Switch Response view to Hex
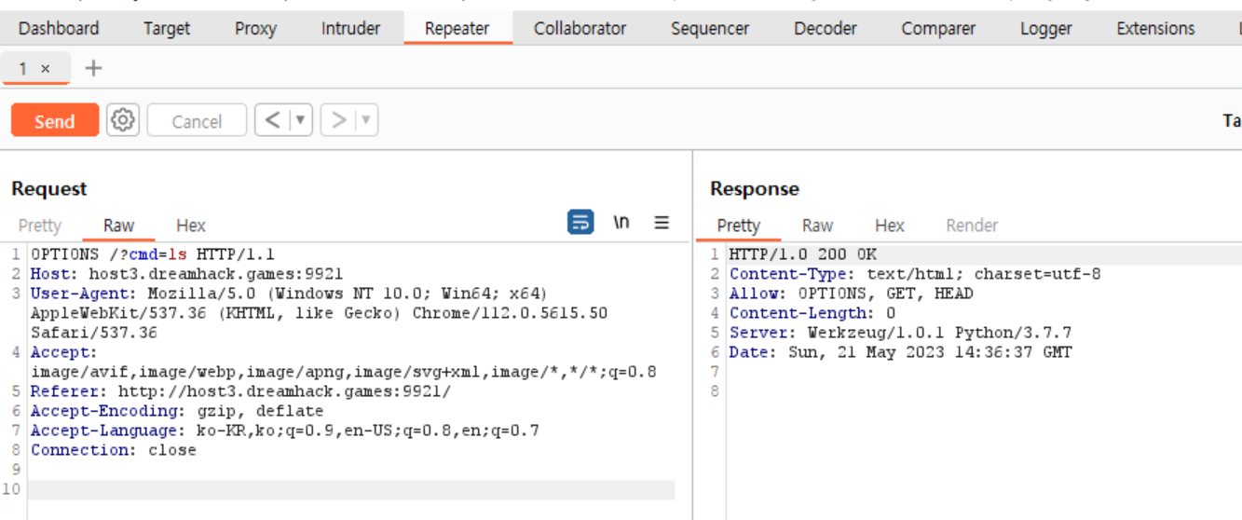Viewport: 1242px width, 520px height. coord(890,226)
